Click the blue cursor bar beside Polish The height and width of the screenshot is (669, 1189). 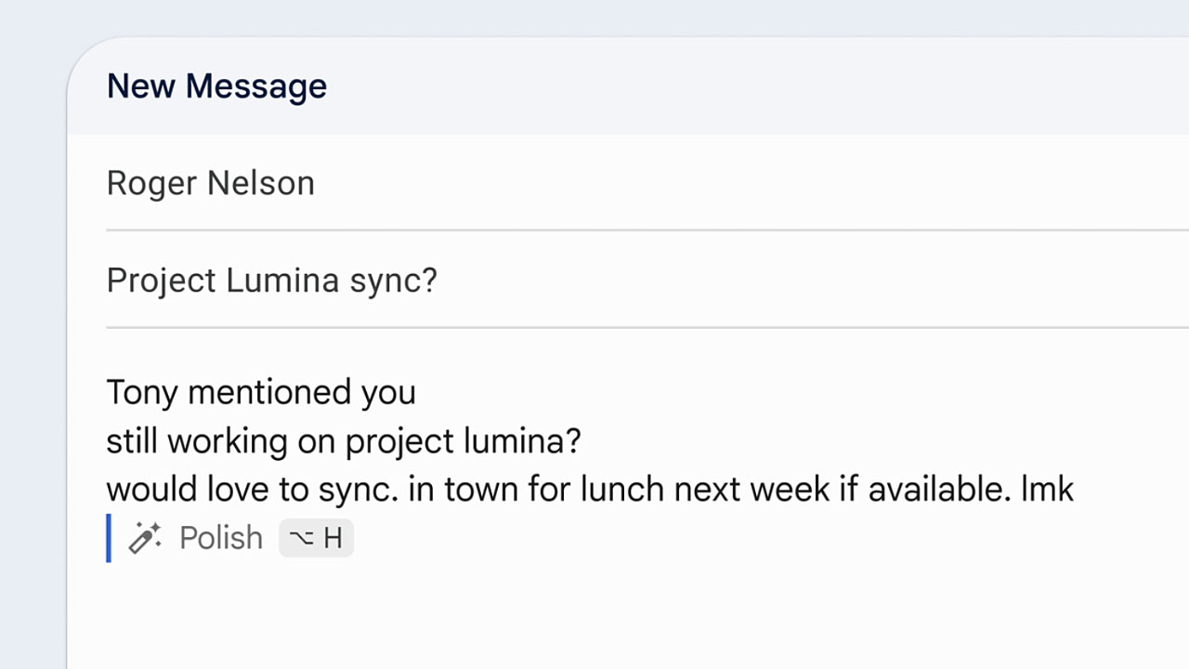(x=109, y=538)
